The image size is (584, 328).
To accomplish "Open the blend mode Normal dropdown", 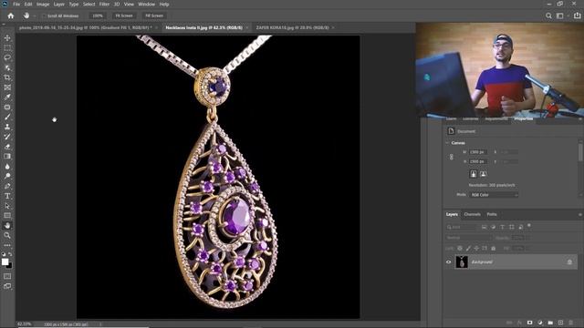I will coord(468,238).
